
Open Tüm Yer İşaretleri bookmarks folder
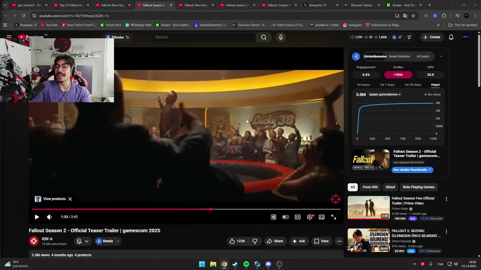tap(463, 25)
